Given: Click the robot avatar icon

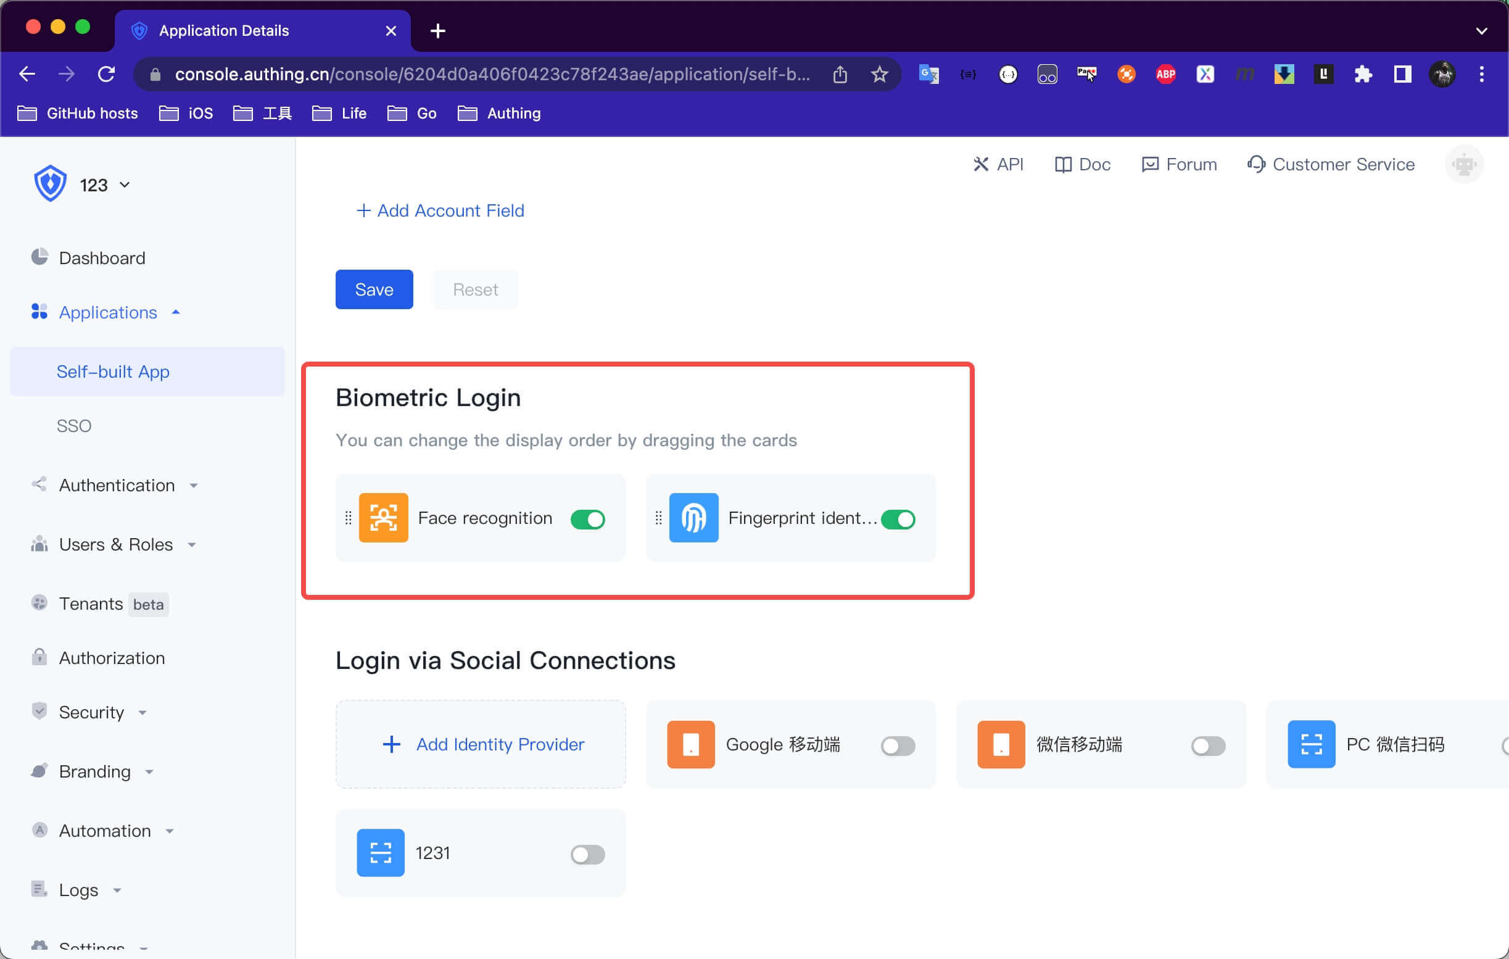Looking at the screenshot, I should coord(1463,164).
